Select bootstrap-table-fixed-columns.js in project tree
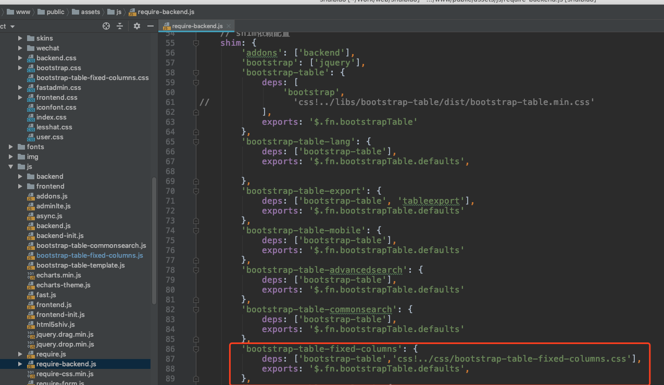 point(89,256)
